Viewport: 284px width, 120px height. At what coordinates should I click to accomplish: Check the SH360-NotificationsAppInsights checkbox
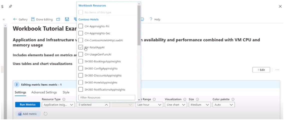point(81,89)
